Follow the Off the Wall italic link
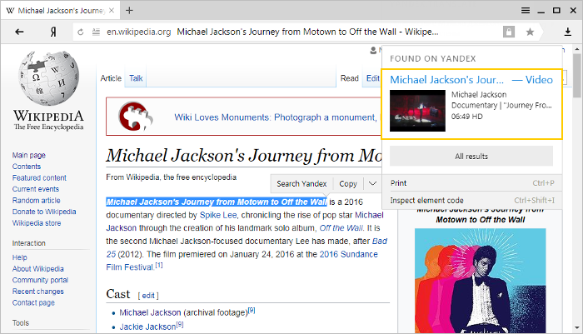This screenshot has width=583, height=334. point(341,228)
